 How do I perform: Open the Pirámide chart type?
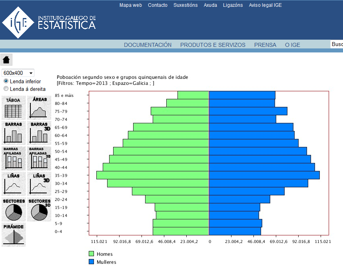[14, 235]
